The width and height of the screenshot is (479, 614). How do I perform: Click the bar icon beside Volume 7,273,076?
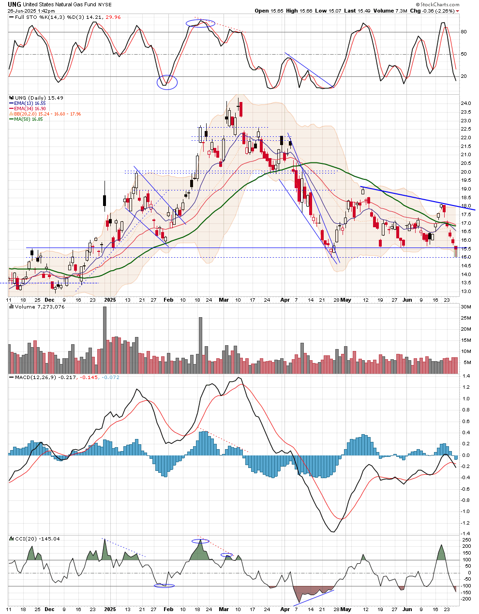(12, 307)
